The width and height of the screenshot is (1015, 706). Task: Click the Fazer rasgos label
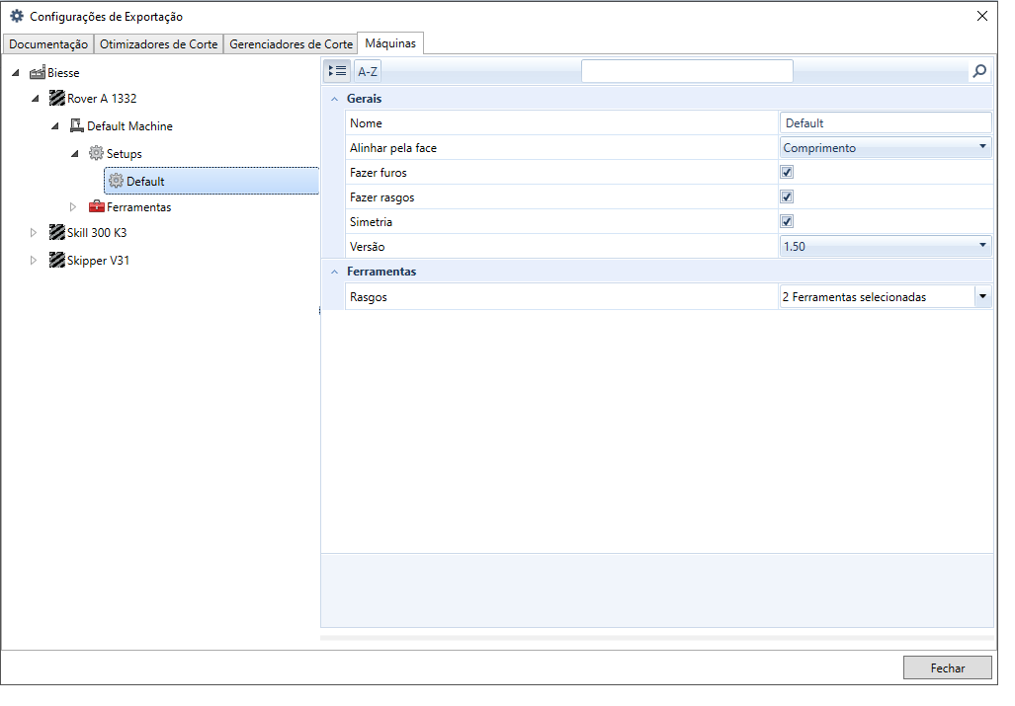[381, 196]
